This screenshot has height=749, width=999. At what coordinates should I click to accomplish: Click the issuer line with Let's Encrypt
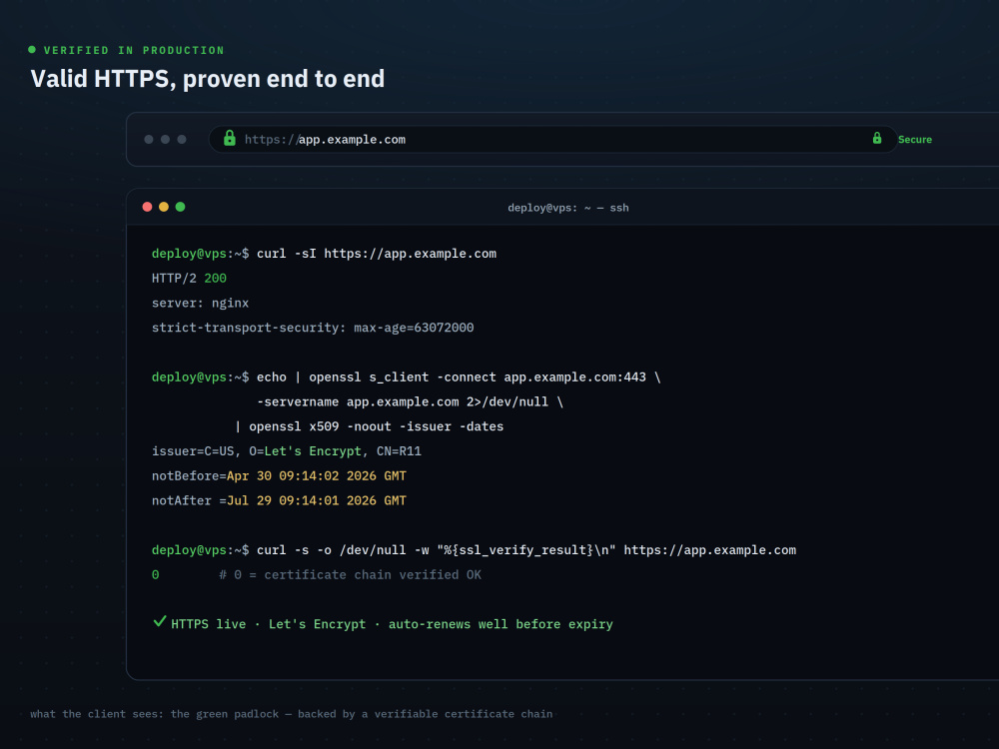tap(287, 451)
